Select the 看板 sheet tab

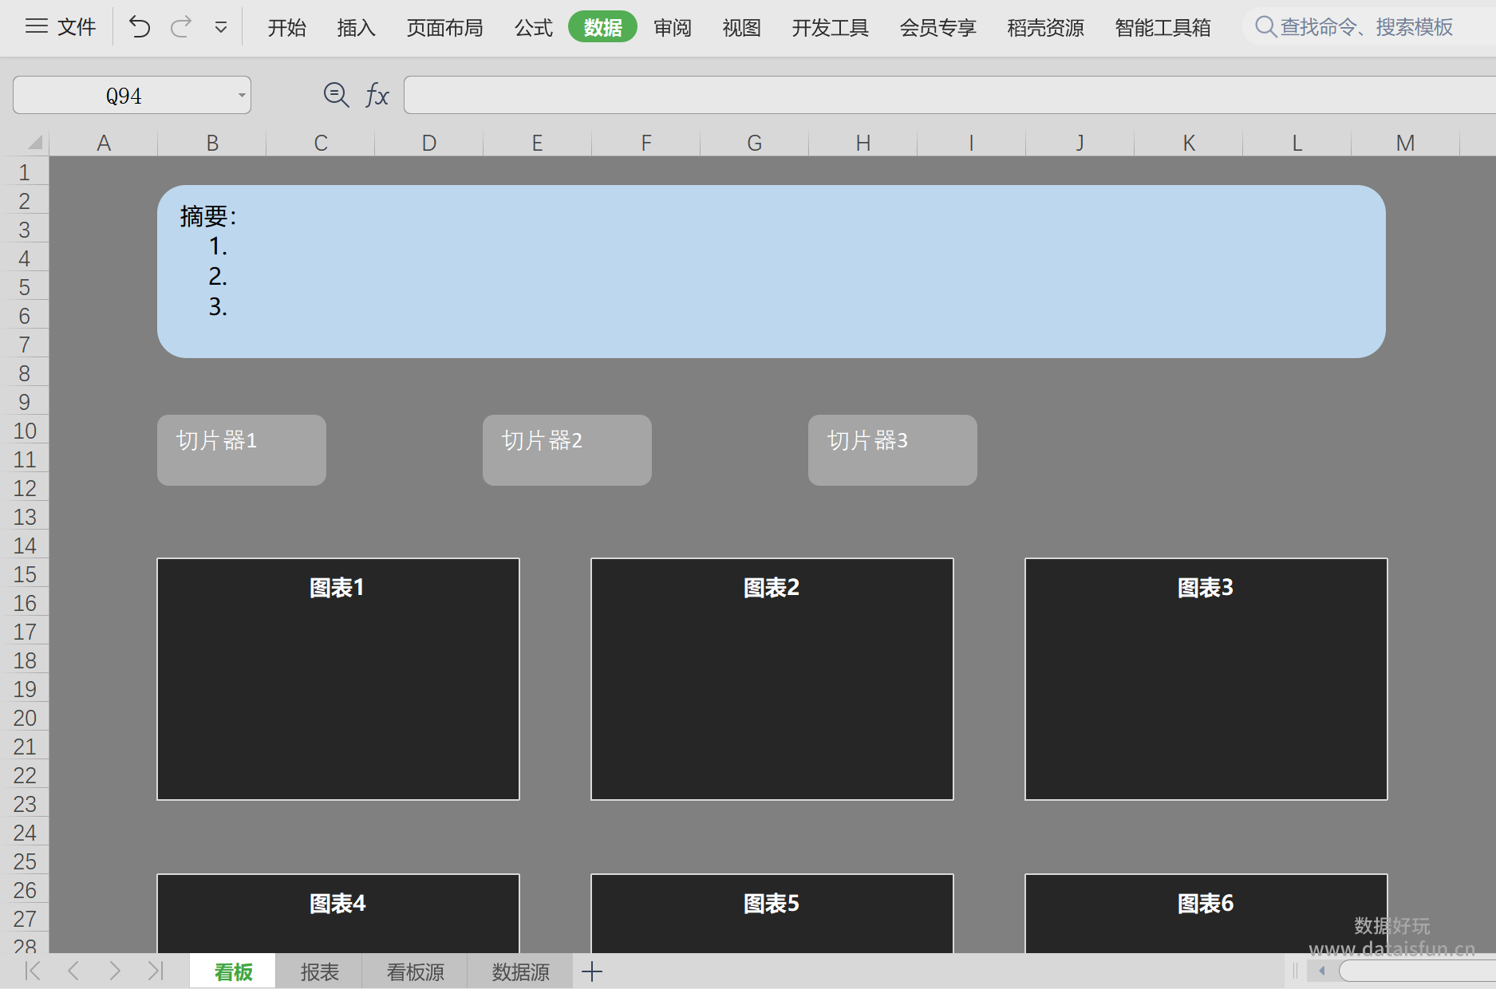(x=233, y=971)
